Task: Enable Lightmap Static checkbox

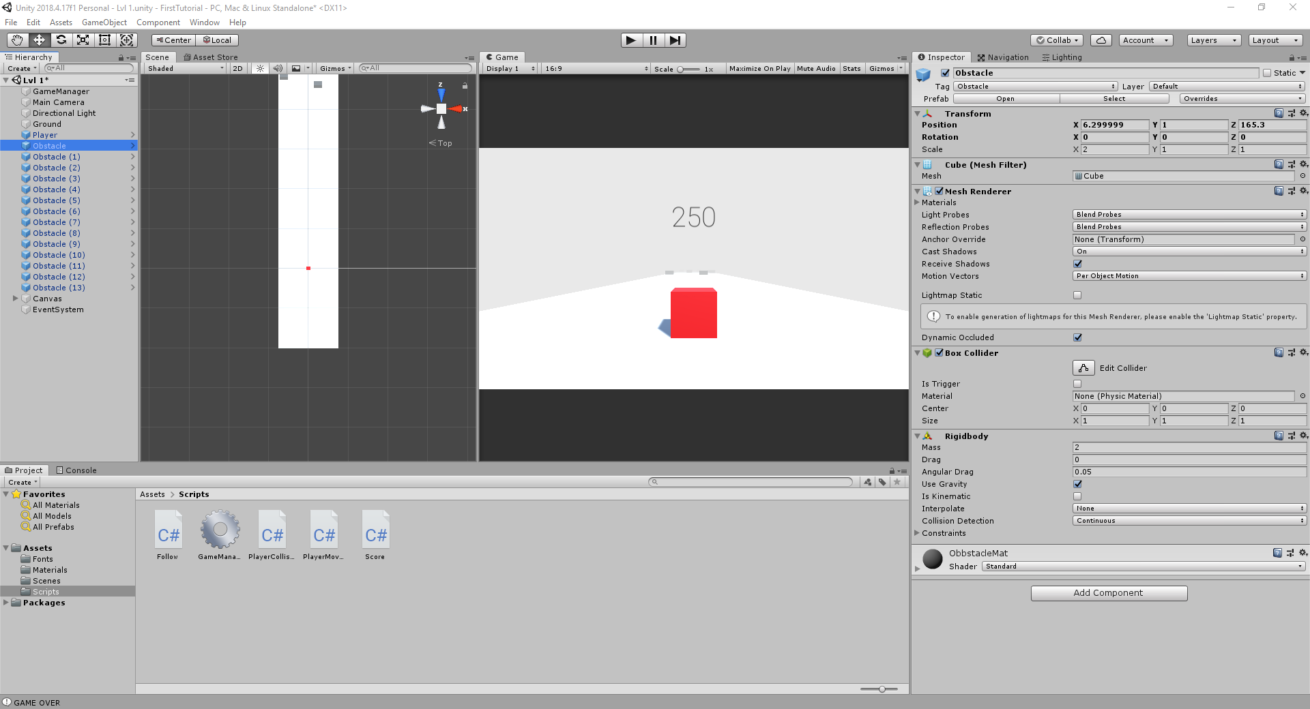Action: tap(1077, 295)
